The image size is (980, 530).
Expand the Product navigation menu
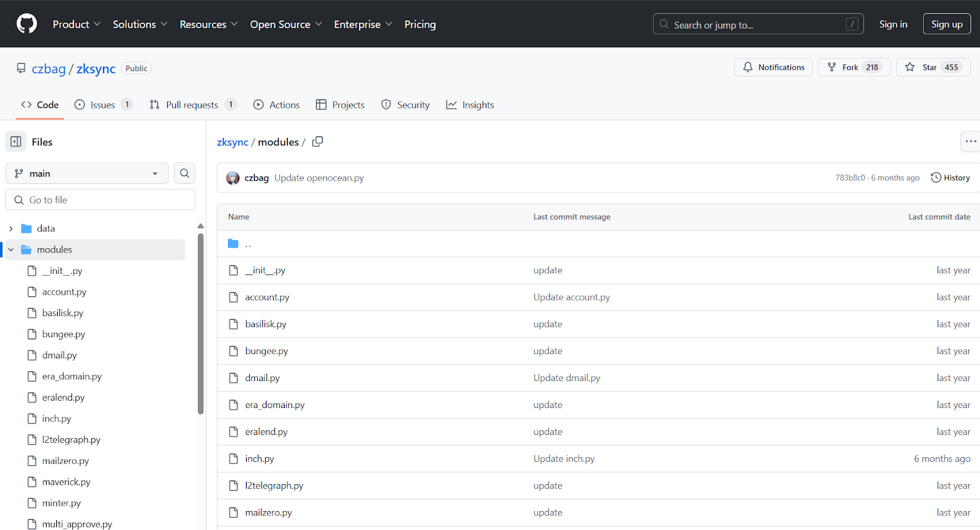pyautogui.click(x=76, y=25)
